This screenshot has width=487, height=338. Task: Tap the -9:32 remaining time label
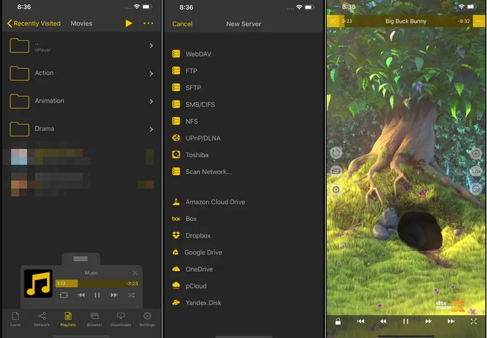tap(464, 21)
